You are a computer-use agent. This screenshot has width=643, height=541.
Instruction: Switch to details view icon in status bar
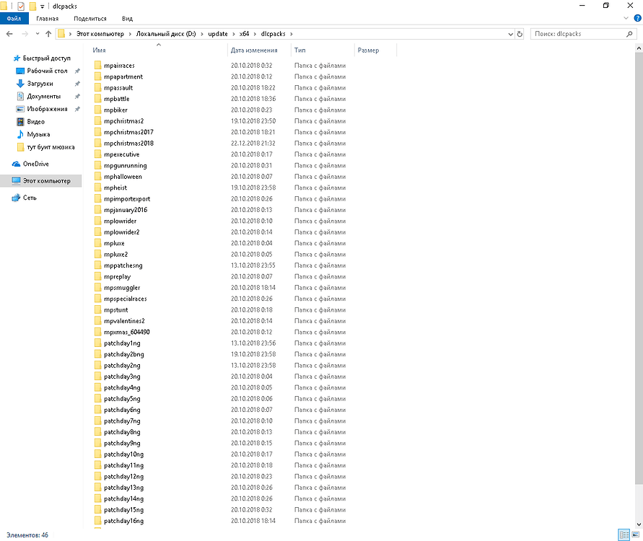[x=624, y=535]
